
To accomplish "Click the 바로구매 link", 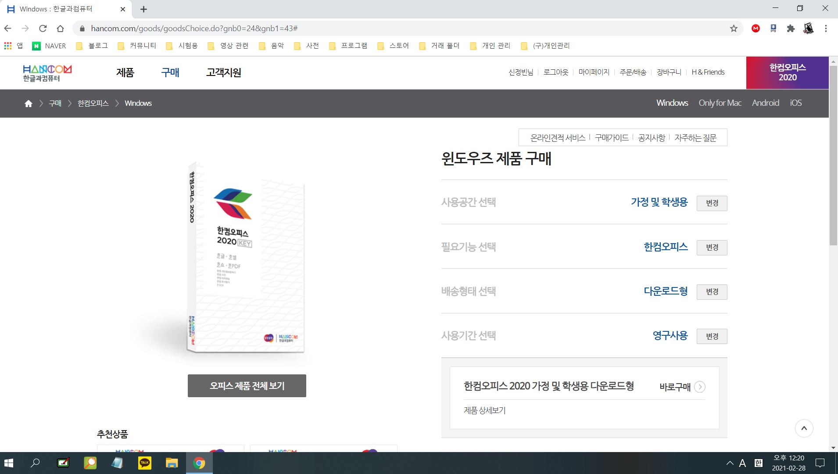I will [x=675, y=387].
